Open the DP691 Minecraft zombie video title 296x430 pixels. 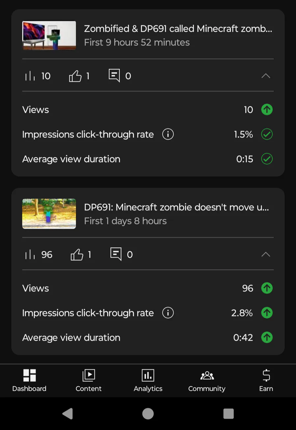(176, 207)
